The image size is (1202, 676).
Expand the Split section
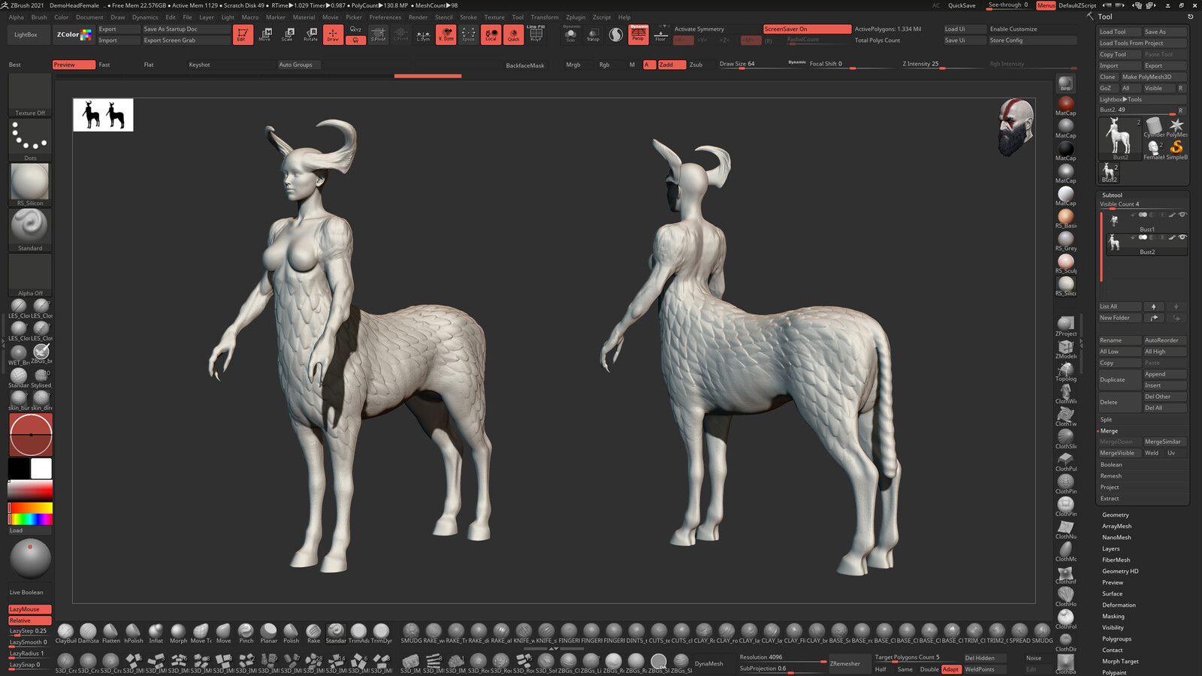pyautogui.click(x=1107, y=419)
